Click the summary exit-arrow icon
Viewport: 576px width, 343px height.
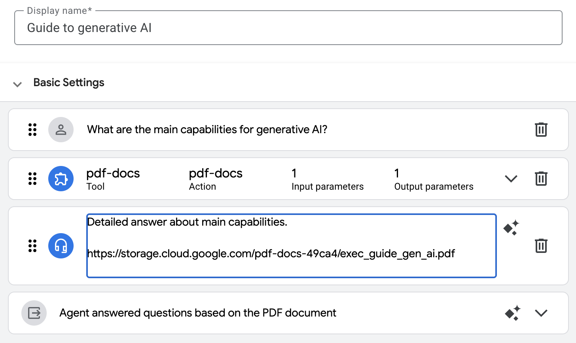pyautogui.click(x=34, y=313)
